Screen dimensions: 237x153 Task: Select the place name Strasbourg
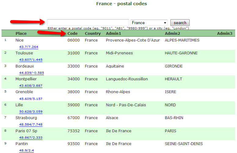tap(26, 118)
